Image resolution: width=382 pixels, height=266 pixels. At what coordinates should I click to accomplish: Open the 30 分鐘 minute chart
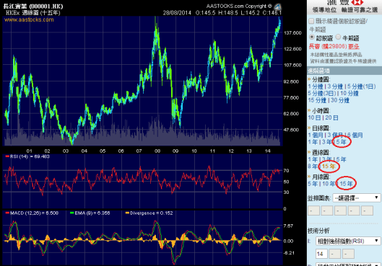coord(340,100)
